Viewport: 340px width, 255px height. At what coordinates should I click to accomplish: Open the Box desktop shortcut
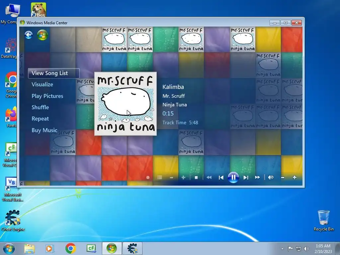coord(39,10)
